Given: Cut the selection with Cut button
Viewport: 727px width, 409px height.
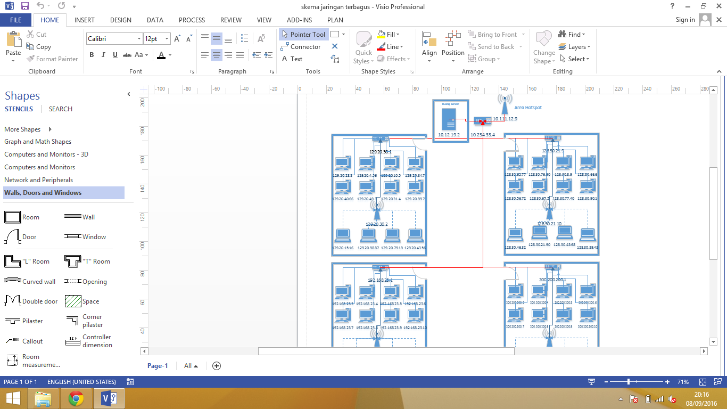Looking at the screenshot, I should pyautogui.click(x=37, y=34).
